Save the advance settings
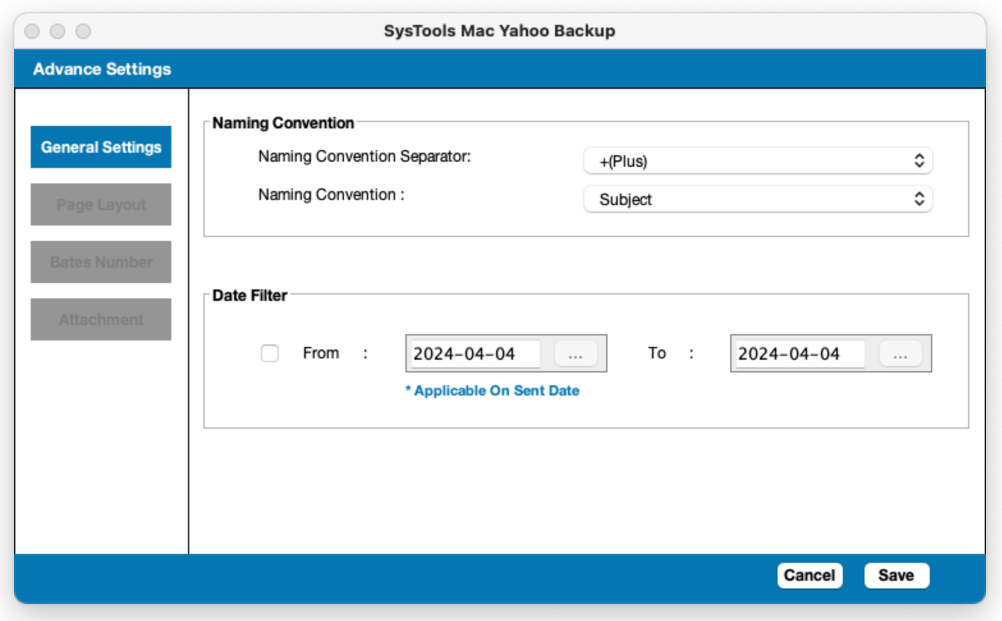 (x=896, y=575)
